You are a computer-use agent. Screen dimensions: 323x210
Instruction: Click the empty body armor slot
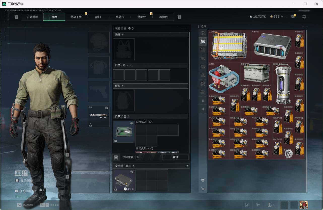[x=99, y=67]
